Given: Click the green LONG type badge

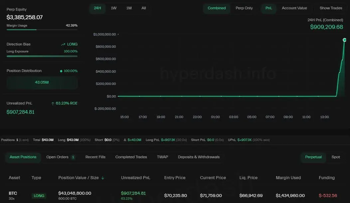Looking at the screenshot, I should tap(39, 196).
